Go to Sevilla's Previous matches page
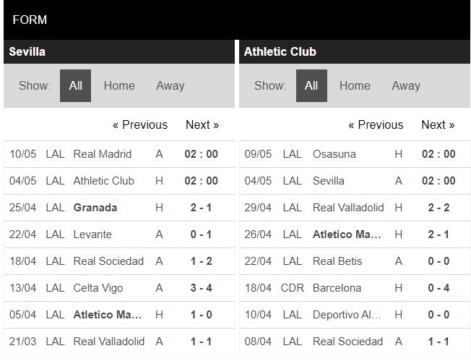 [140, 124]
